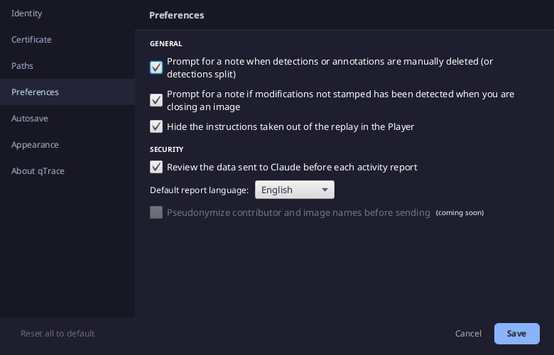Click the "Hide the instructions taken out" label
The height and width of the screenshot is (355, 554).
[x=290, y=127]
